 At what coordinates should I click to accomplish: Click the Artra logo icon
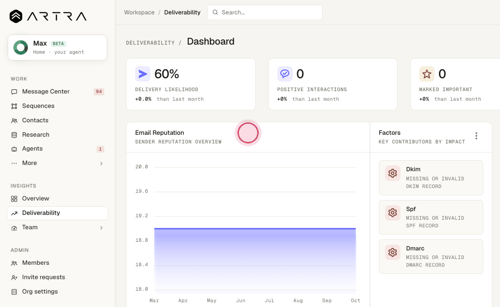point(16,16)
